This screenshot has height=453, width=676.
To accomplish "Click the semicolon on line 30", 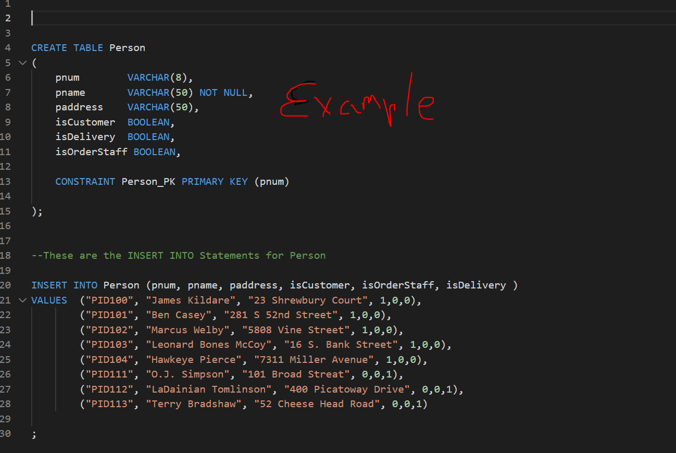I will 34,433.
